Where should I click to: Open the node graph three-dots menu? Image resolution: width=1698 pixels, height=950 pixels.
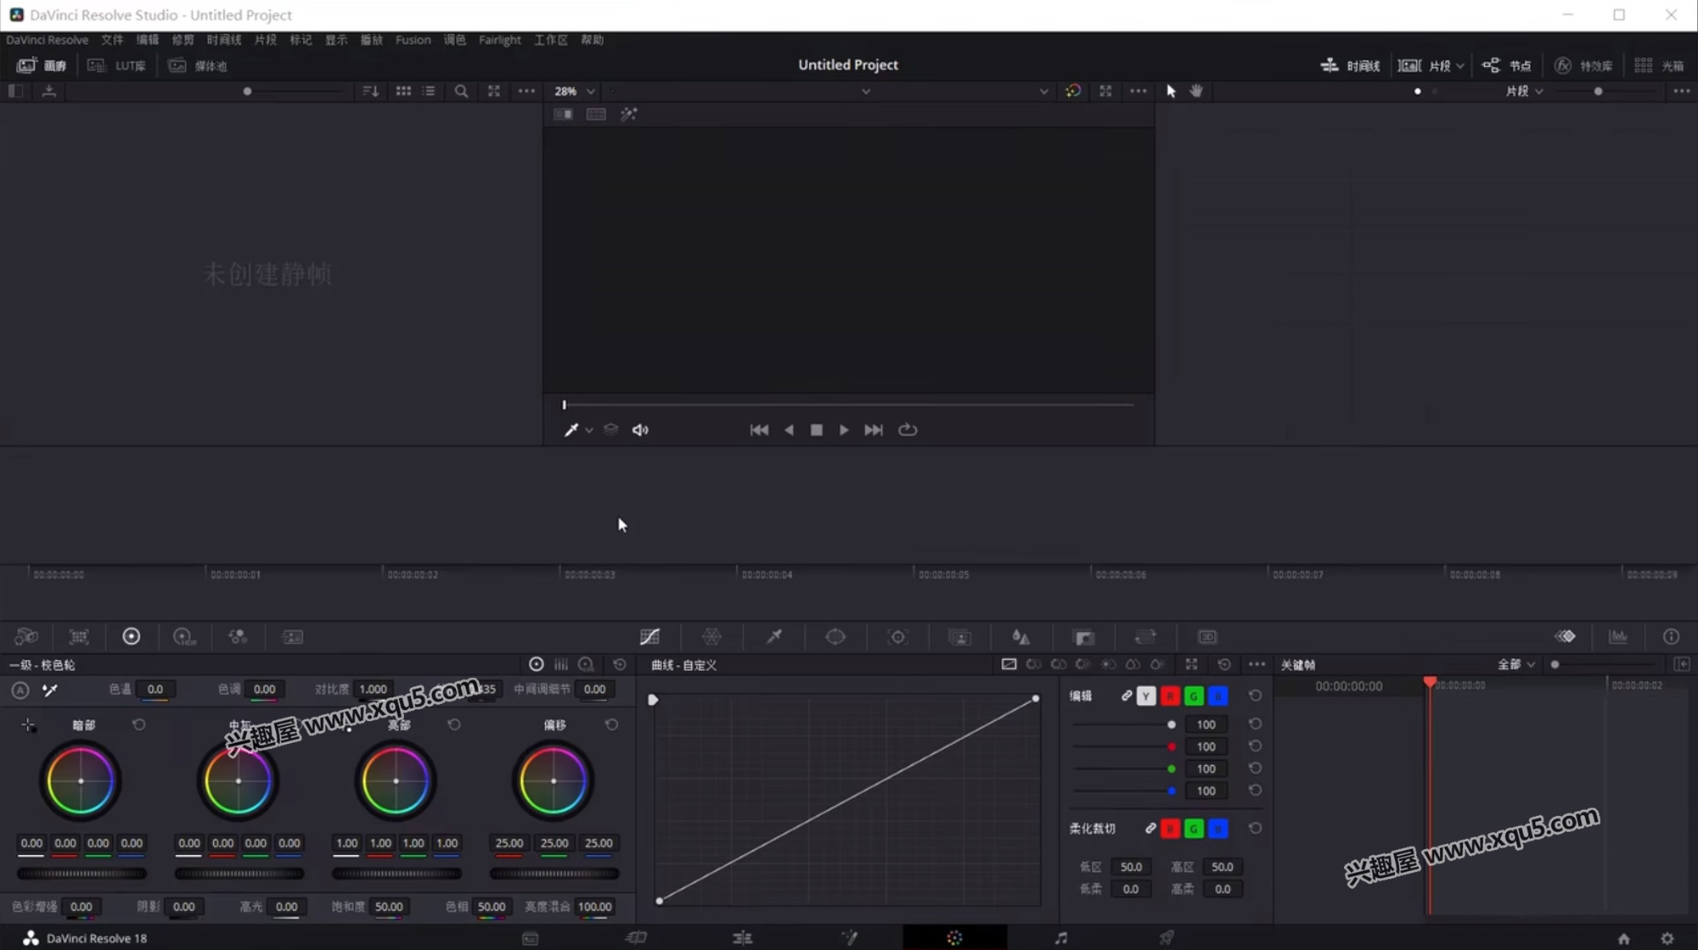(1681, 91)
